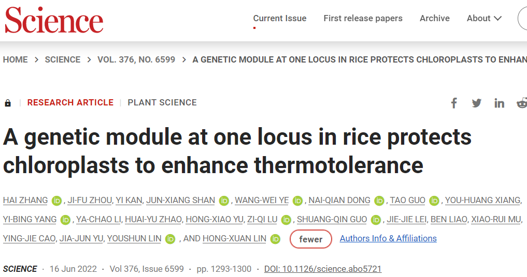Open Youshun Lin's ORCID iD icon
Viewport: 527px width, 277px height.
tap(170, 239)
